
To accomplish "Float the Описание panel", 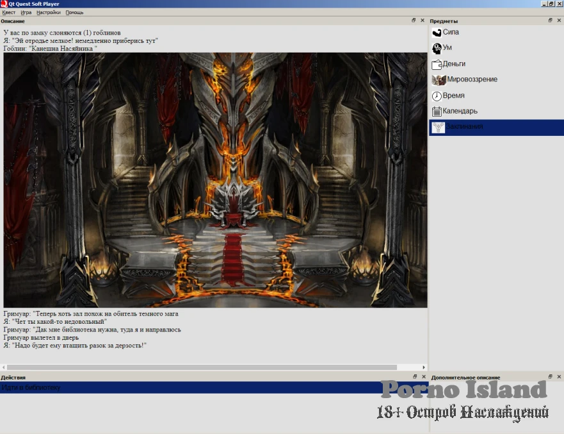I will coord(414,21).
